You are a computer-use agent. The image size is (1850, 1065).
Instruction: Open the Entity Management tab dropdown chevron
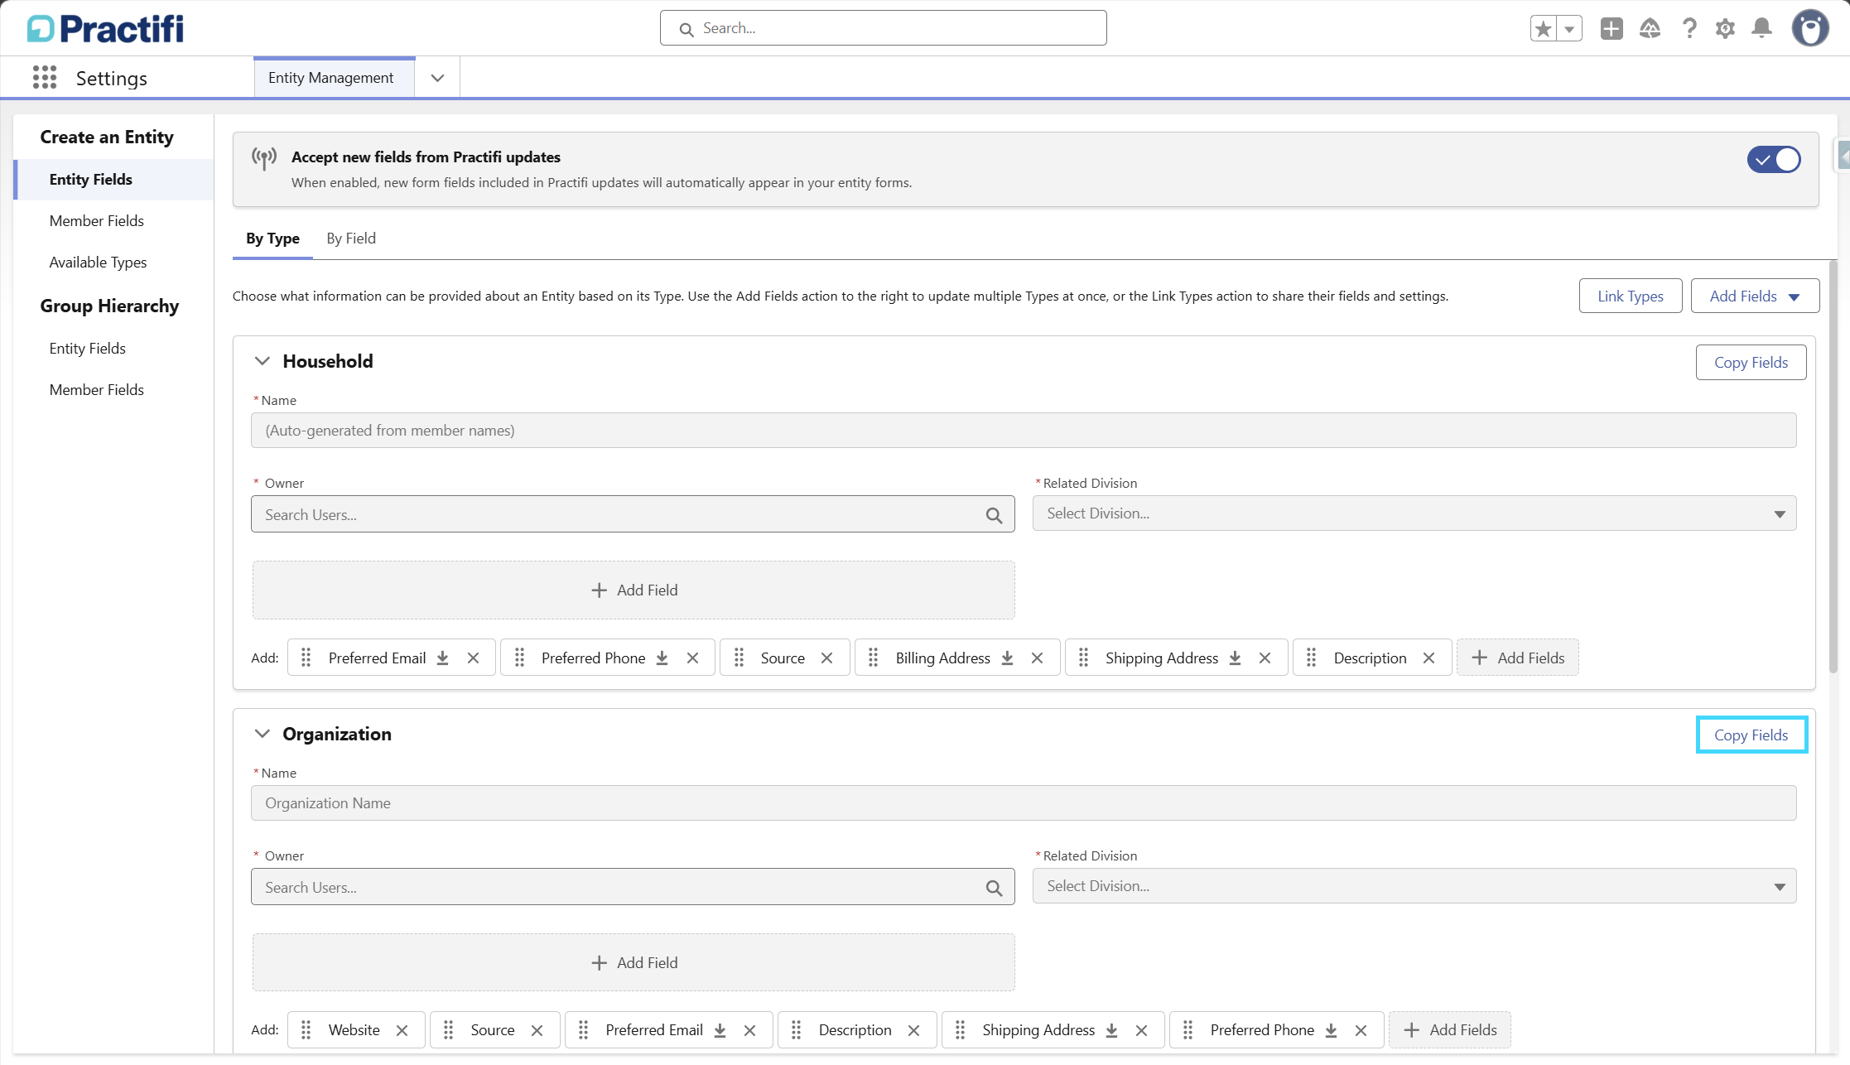pyautogui.click(x=438, y=78)
